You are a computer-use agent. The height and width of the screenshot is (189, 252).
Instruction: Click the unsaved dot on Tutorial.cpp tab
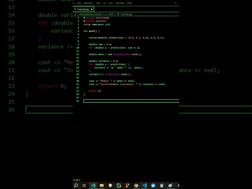coord(92,9)
